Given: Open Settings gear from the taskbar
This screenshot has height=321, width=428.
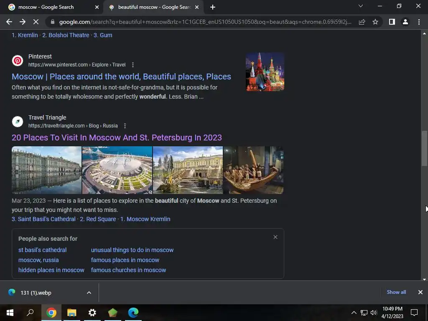Looking at the screenshot, I should tap(92, 313).
